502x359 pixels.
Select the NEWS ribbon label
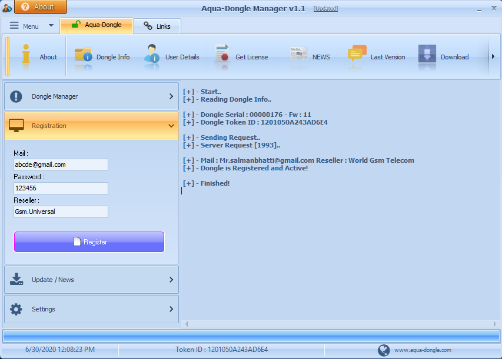321,57
